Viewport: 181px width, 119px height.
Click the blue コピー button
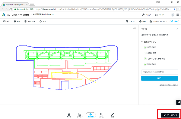tap(160, 78)
